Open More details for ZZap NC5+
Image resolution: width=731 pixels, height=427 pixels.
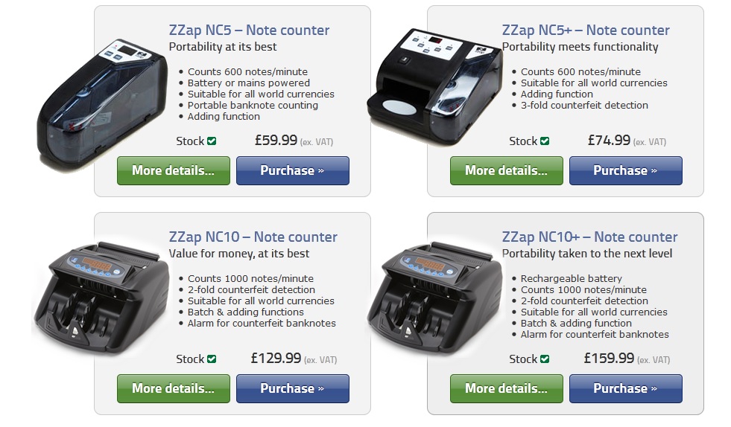(506, 170)
